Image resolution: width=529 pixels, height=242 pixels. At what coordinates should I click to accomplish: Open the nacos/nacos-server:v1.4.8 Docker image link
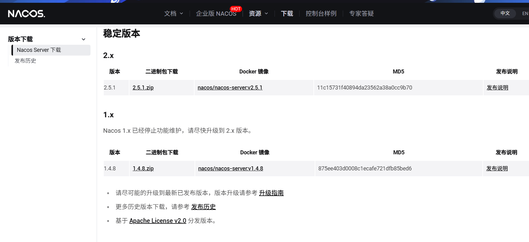231,169
